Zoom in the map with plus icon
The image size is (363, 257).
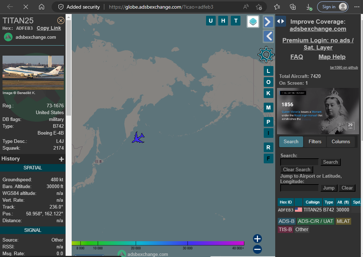click(x=257, y=239)
